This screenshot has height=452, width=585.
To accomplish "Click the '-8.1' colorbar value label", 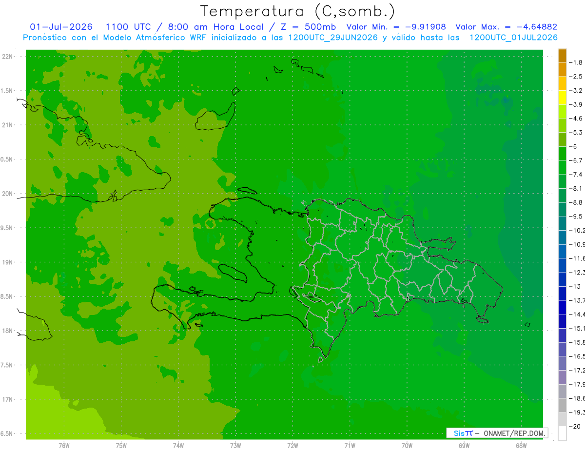I will click(x=576, y=188).
